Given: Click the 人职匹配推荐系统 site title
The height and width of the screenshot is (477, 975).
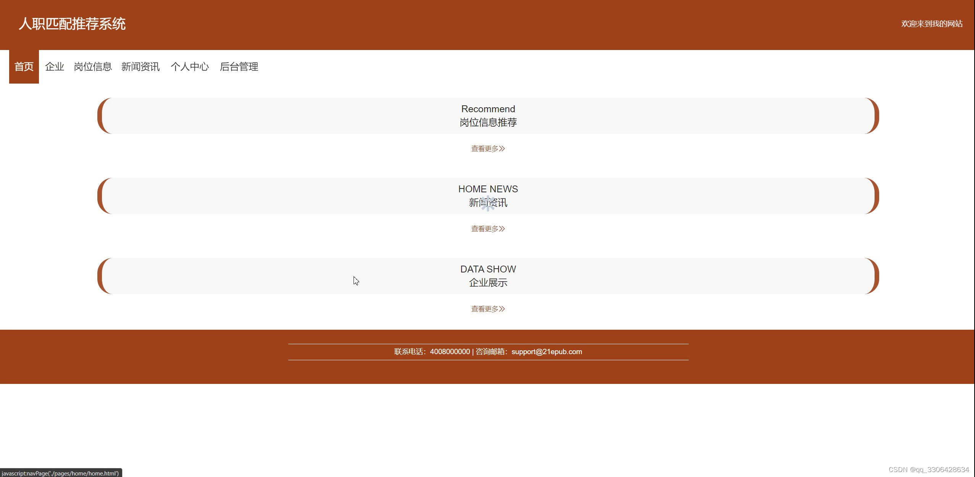Looking at the screenshot, I should pos(72,24).
